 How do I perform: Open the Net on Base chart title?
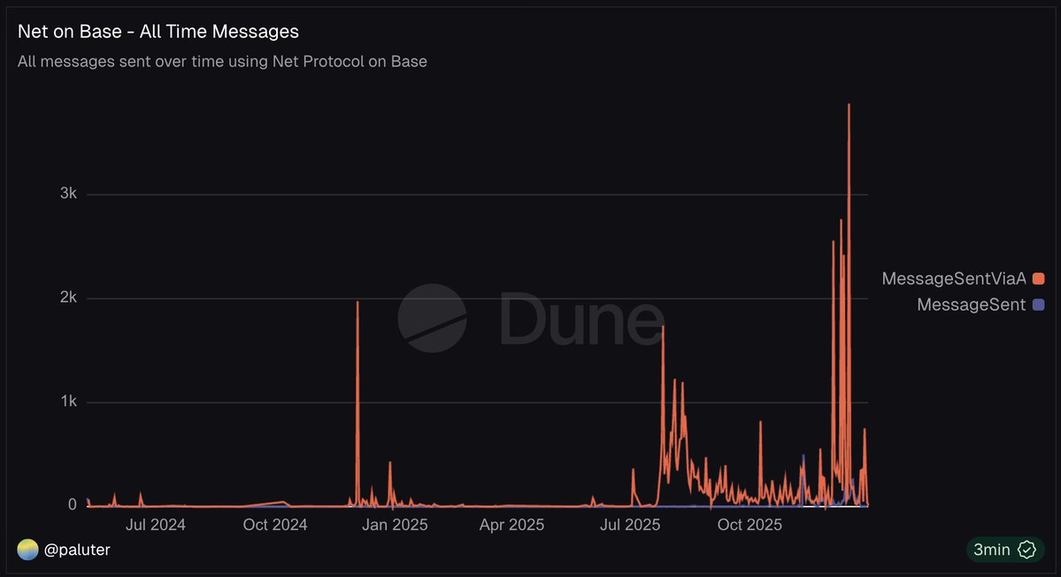(x=158, y=31)
